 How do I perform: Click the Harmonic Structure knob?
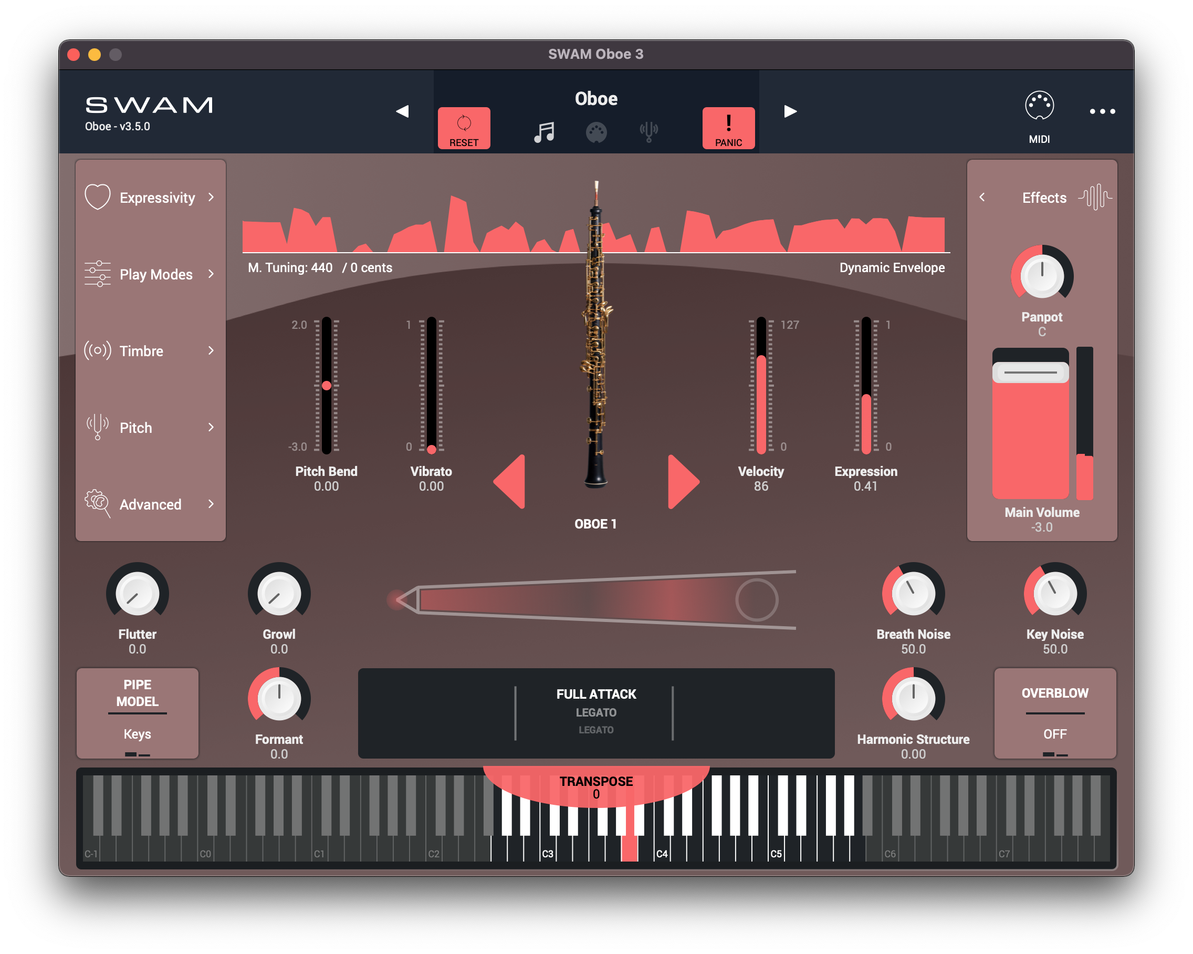[913, 698]
